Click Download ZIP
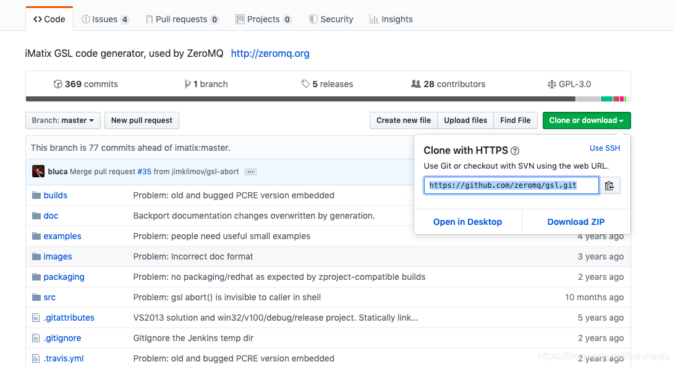Image resolution: width=675 pixels, height=367 pixels. pos(576,222)
